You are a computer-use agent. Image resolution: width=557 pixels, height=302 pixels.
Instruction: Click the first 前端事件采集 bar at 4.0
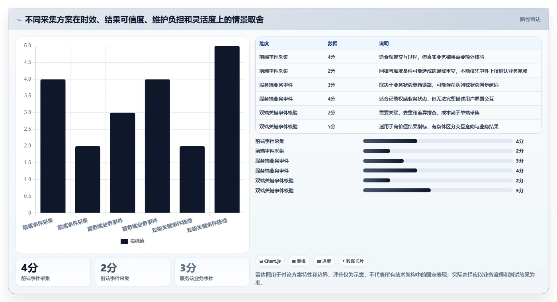pos(53,146)
